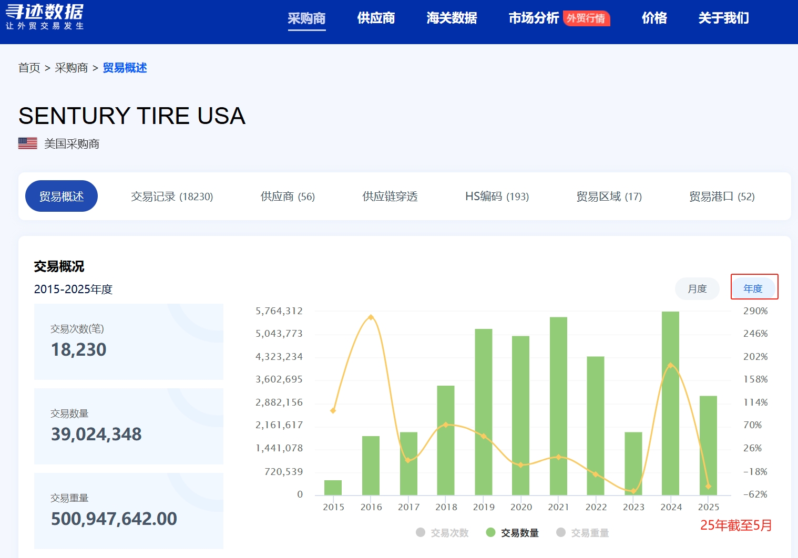Open the 采购商 navigation menu

[x=306, y=18]
